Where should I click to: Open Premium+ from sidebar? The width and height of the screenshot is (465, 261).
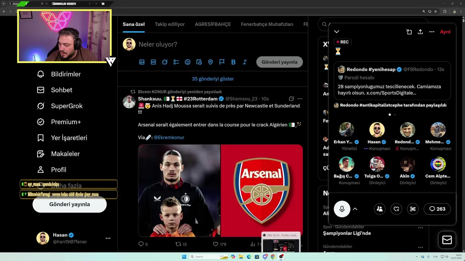(58, 122)
